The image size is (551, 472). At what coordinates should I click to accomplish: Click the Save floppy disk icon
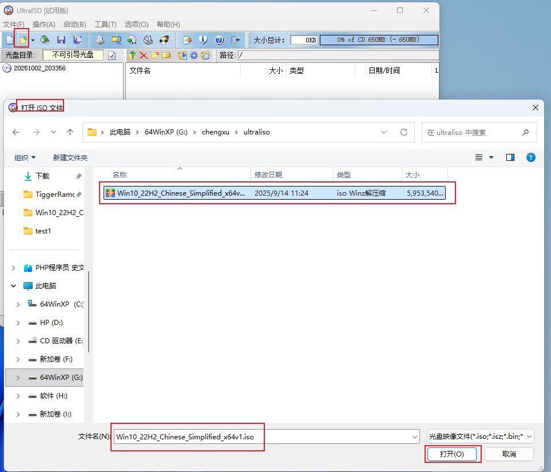click(x=61, y=40)
